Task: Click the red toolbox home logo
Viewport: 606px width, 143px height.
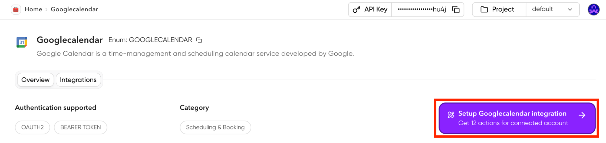Action: click(16, 10)
